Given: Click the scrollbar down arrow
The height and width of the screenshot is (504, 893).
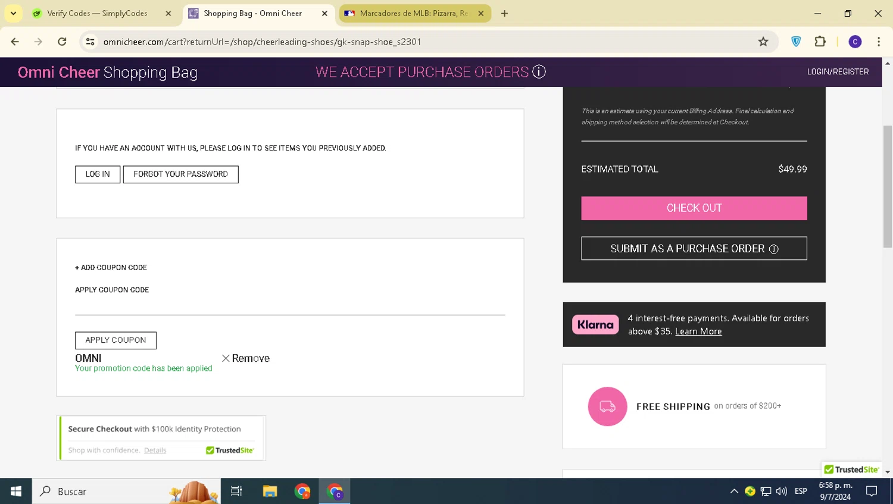Looking at the screenshot, I should click(887, 472).
